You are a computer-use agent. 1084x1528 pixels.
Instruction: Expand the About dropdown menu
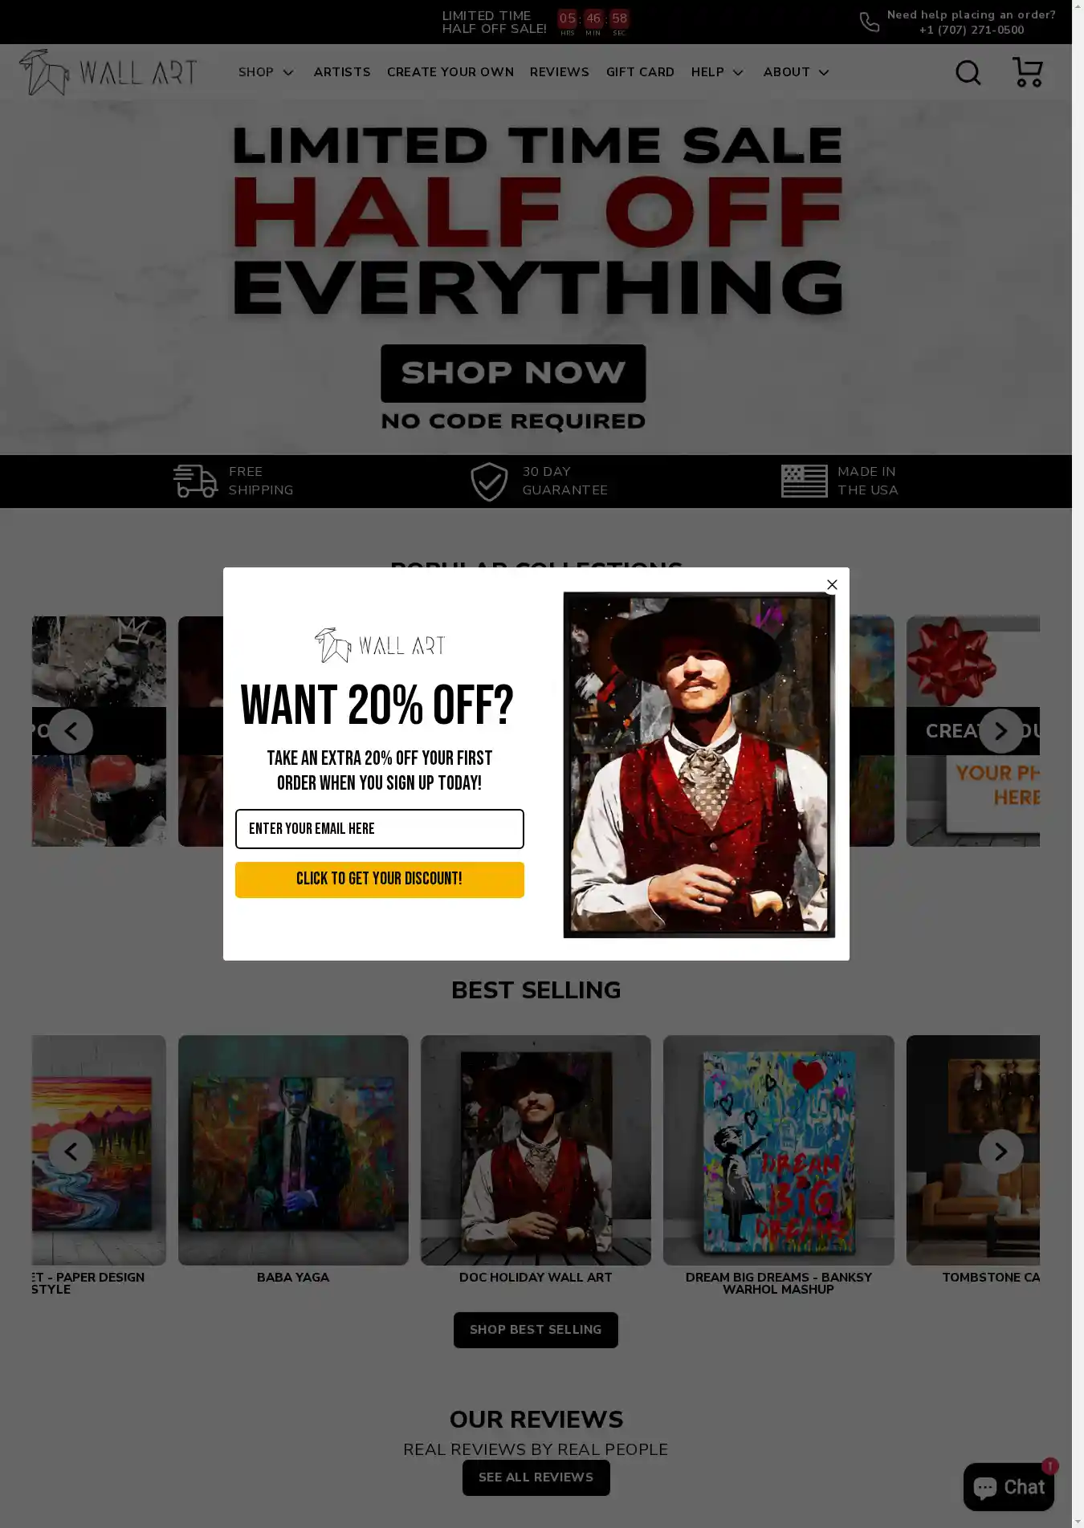(796, 72)
